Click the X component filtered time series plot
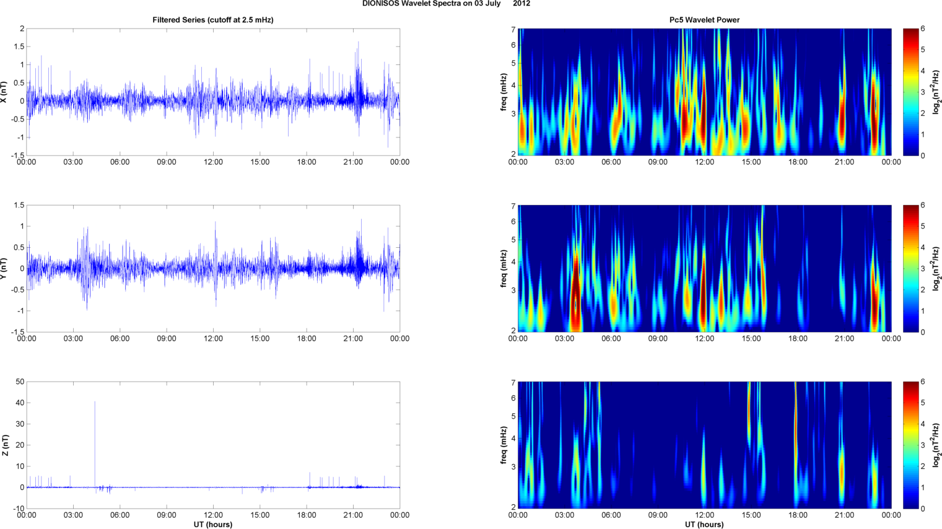Screen dimensions: 942x529 click(x=213, y=92)
